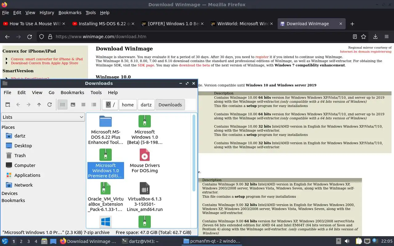
Task: Open the volume control in the system tray
Action: point(347,241)
